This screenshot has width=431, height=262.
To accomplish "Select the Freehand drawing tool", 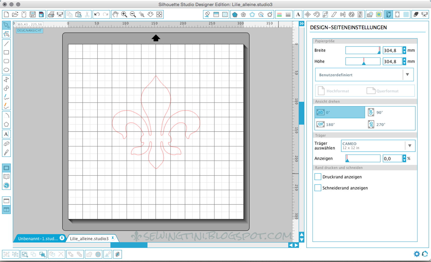I will click(x=6, y=97).
